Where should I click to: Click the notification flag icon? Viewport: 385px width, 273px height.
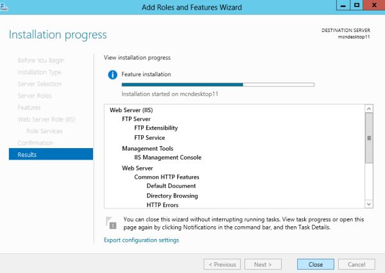coord(111,223)
